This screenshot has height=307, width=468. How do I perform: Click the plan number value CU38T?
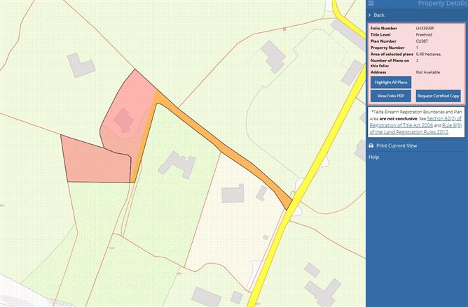coord(422,41)
